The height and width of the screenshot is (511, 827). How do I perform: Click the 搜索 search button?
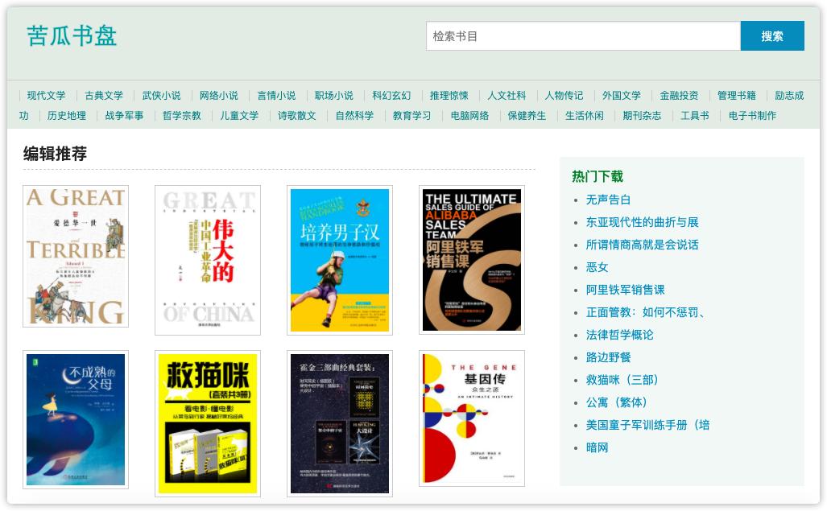pos(771,36)
